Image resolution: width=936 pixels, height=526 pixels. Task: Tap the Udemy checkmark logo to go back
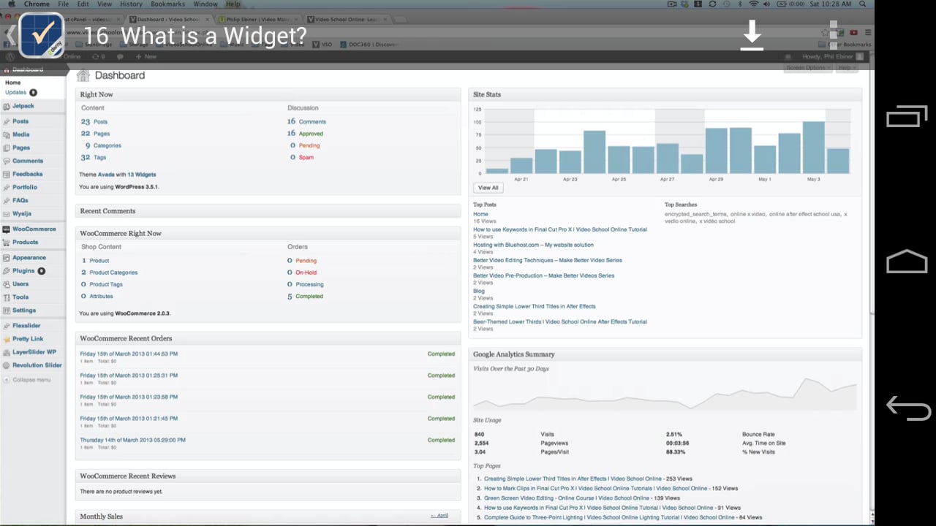pos(41,34)
